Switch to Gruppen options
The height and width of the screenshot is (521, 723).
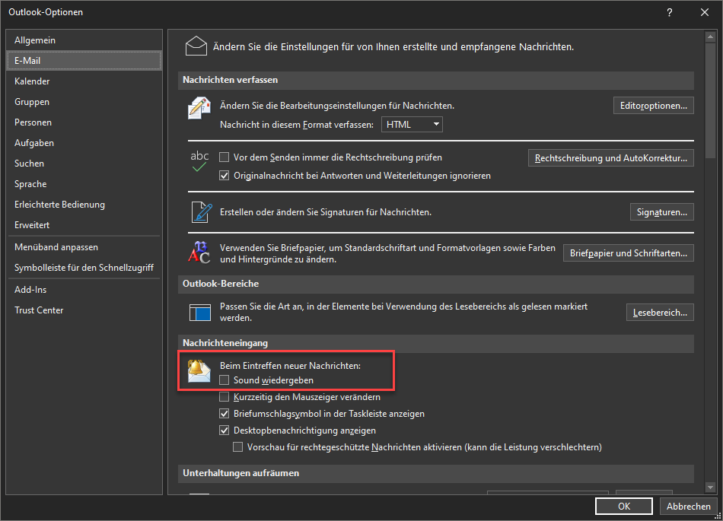coord(84,102)
